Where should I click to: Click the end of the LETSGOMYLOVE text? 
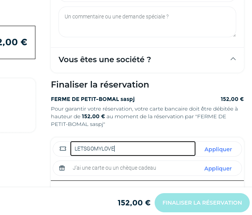coord(114,149)
